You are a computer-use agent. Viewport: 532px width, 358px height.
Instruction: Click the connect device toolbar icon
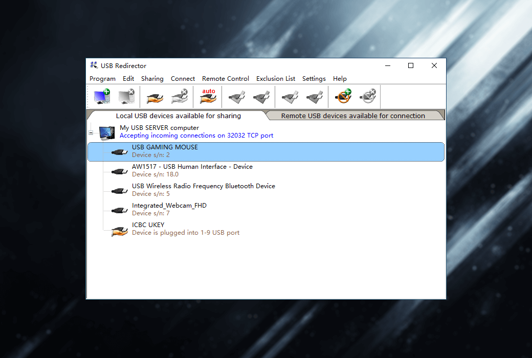point(236,96)
